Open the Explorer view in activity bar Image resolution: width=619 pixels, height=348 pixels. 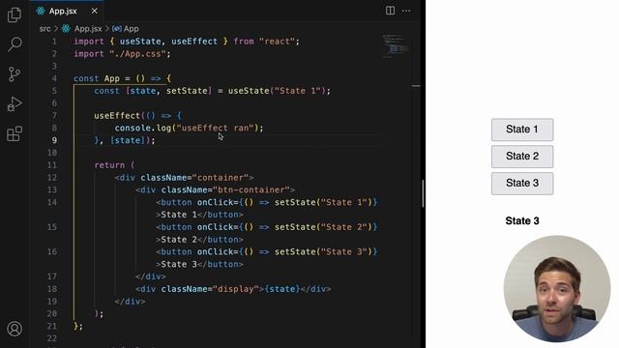15,14
